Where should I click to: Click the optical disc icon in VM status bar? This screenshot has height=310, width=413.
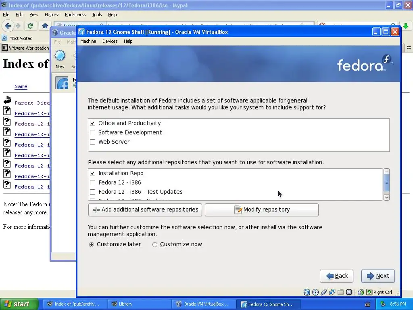tap(315, 292)
